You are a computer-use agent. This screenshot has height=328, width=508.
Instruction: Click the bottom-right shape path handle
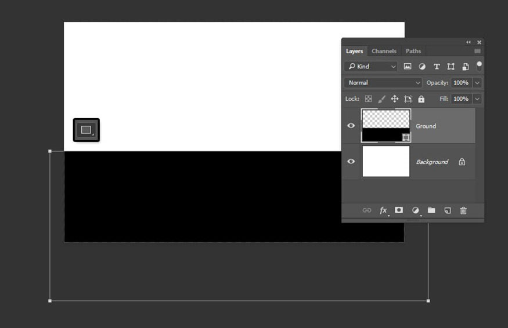click(x=428, y=301)
